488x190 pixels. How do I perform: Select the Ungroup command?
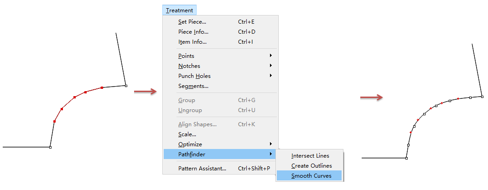[190, 110]
